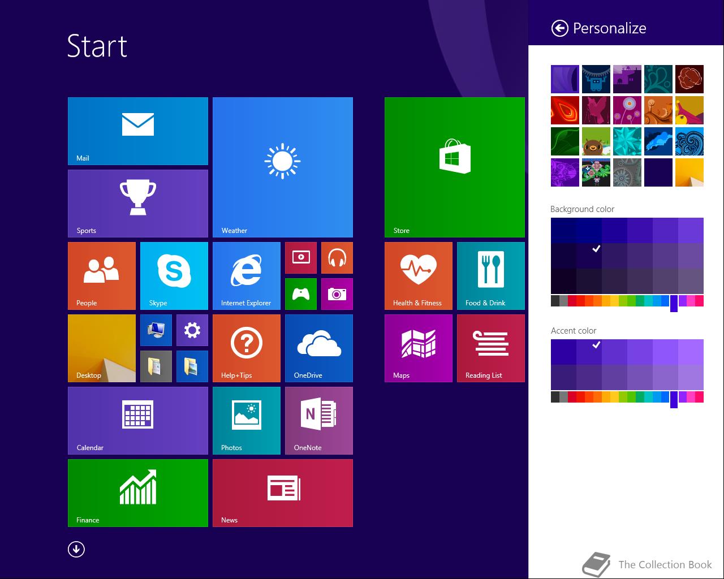The width and height of the screenshot is (724, 579).
Task: Open the OneNote tile
Action: coord(319,421)
